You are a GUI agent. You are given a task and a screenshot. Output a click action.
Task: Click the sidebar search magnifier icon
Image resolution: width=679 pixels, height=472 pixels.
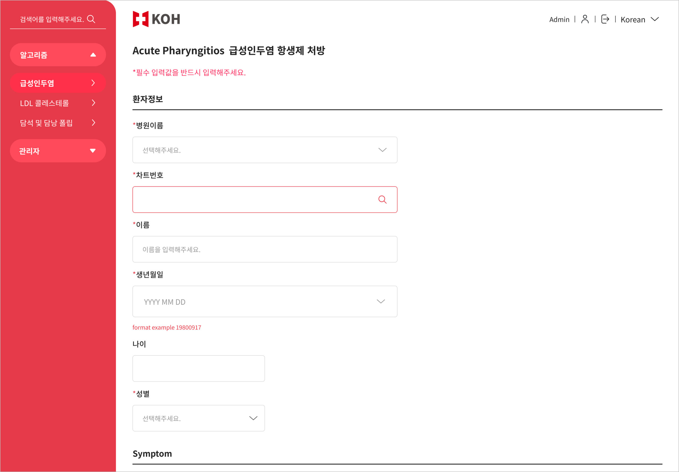(x=91, y=19)
